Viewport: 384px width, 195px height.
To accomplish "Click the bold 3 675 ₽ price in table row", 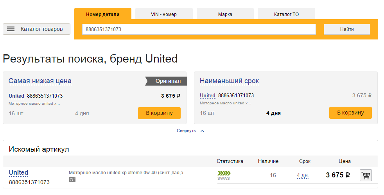I will (x=338, y=175).
